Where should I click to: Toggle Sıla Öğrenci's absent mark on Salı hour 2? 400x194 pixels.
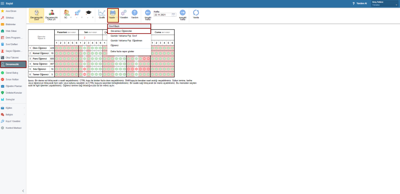(84, 69)
